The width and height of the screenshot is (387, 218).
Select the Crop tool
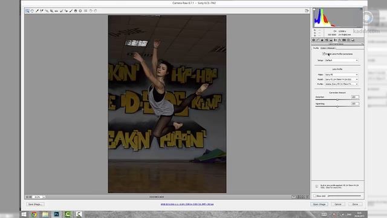click(51, 11)
